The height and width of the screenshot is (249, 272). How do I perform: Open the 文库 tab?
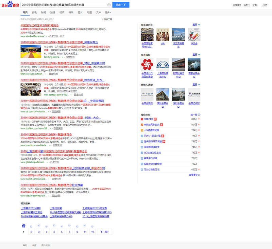pos(99,13)
